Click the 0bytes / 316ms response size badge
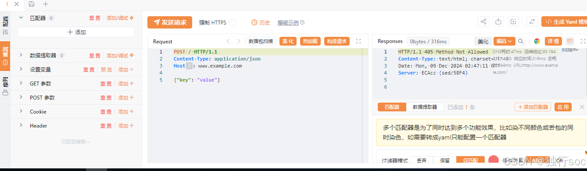The width and height of the screenshot is (587, 171). pos(428,42)
